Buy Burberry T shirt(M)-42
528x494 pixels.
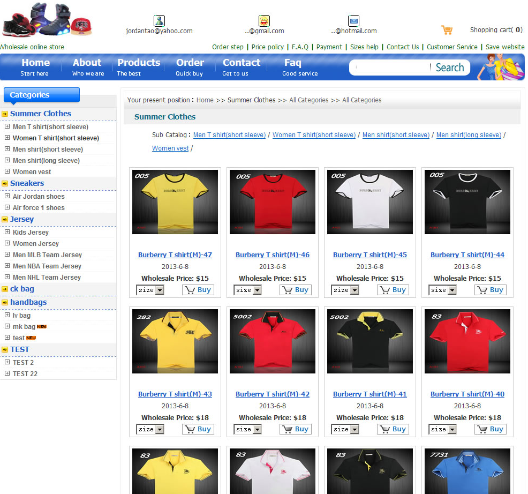click(x=295, y=429)
